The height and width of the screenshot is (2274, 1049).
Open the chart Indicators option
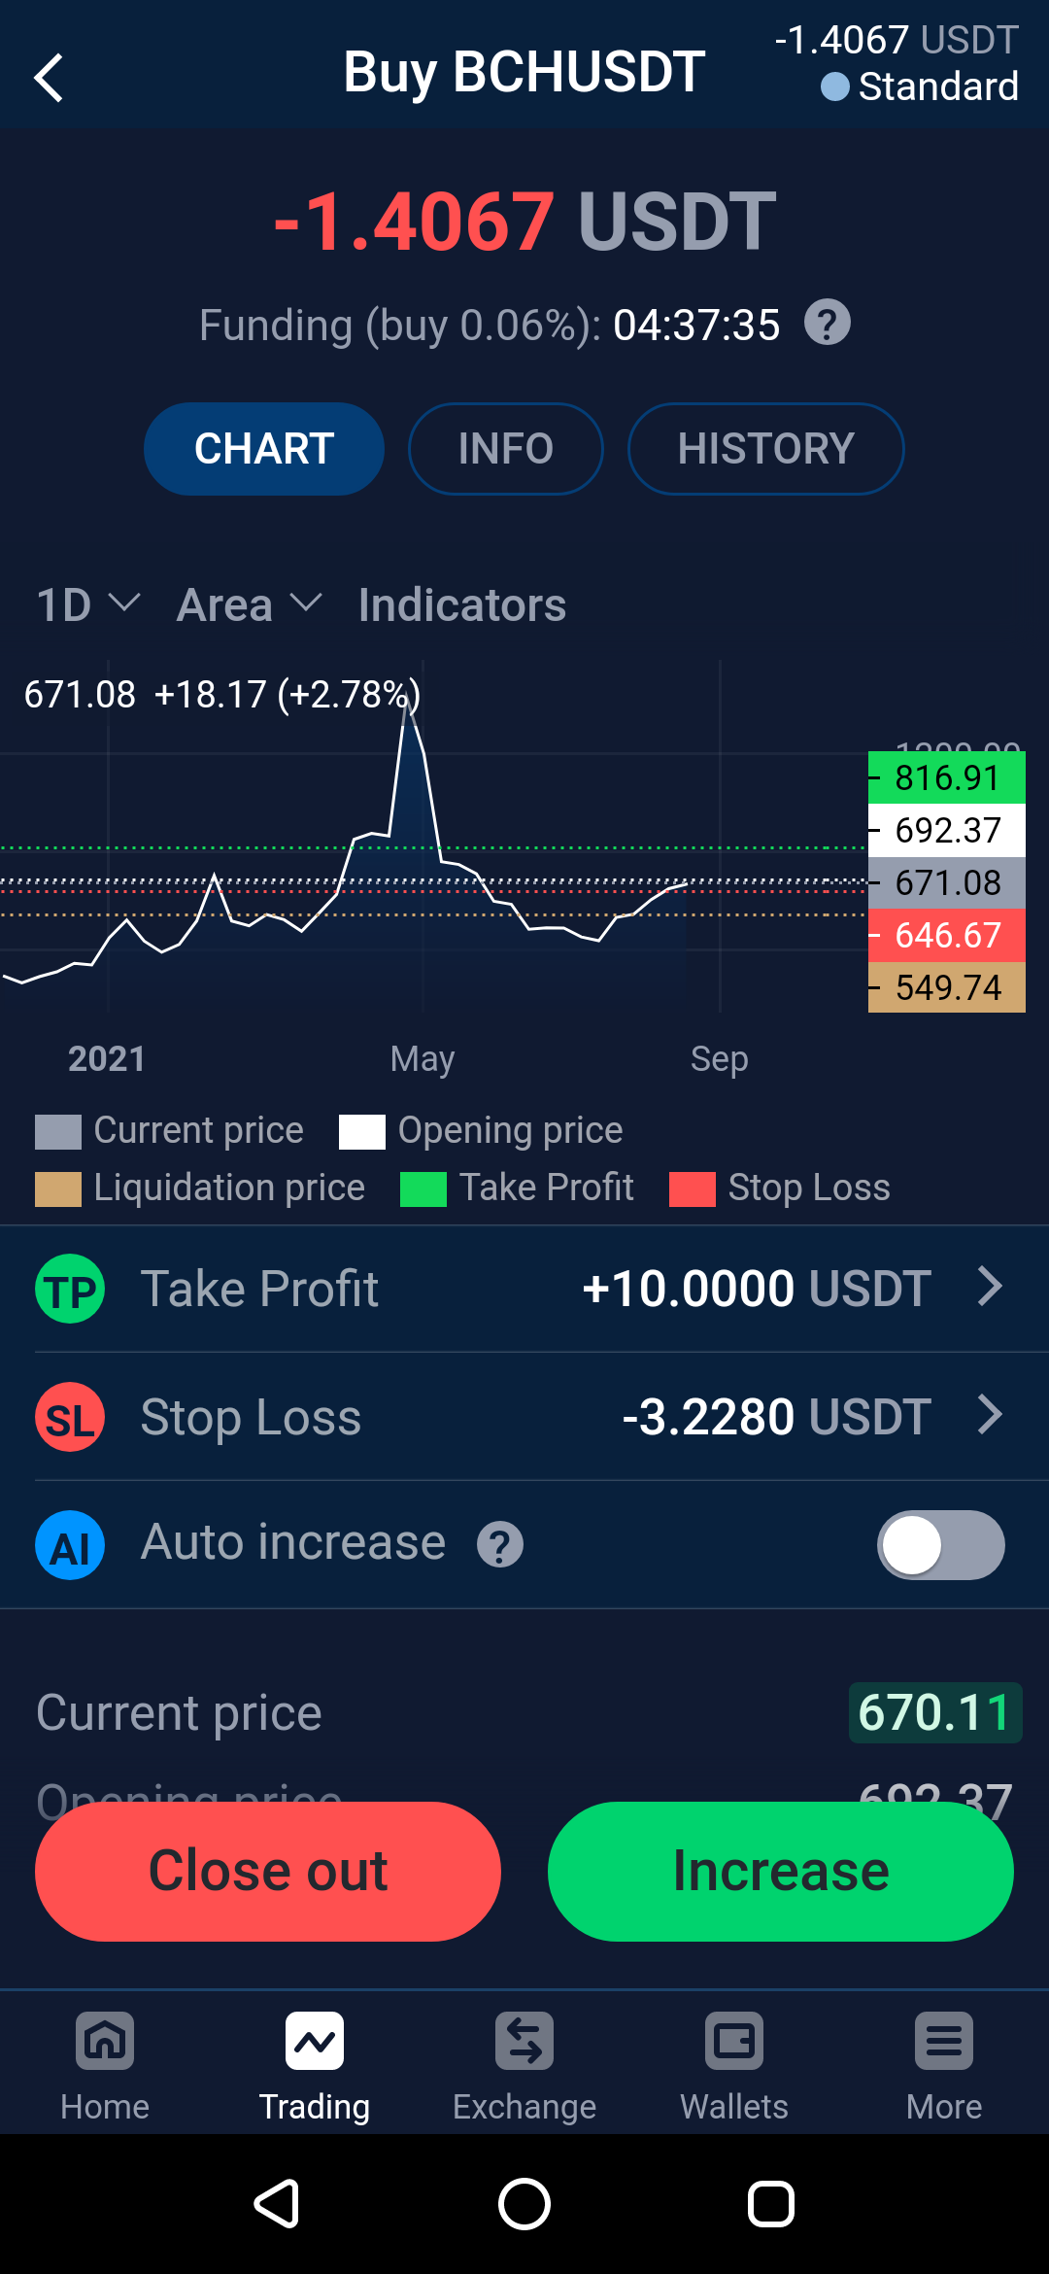[x=462, y=604]
